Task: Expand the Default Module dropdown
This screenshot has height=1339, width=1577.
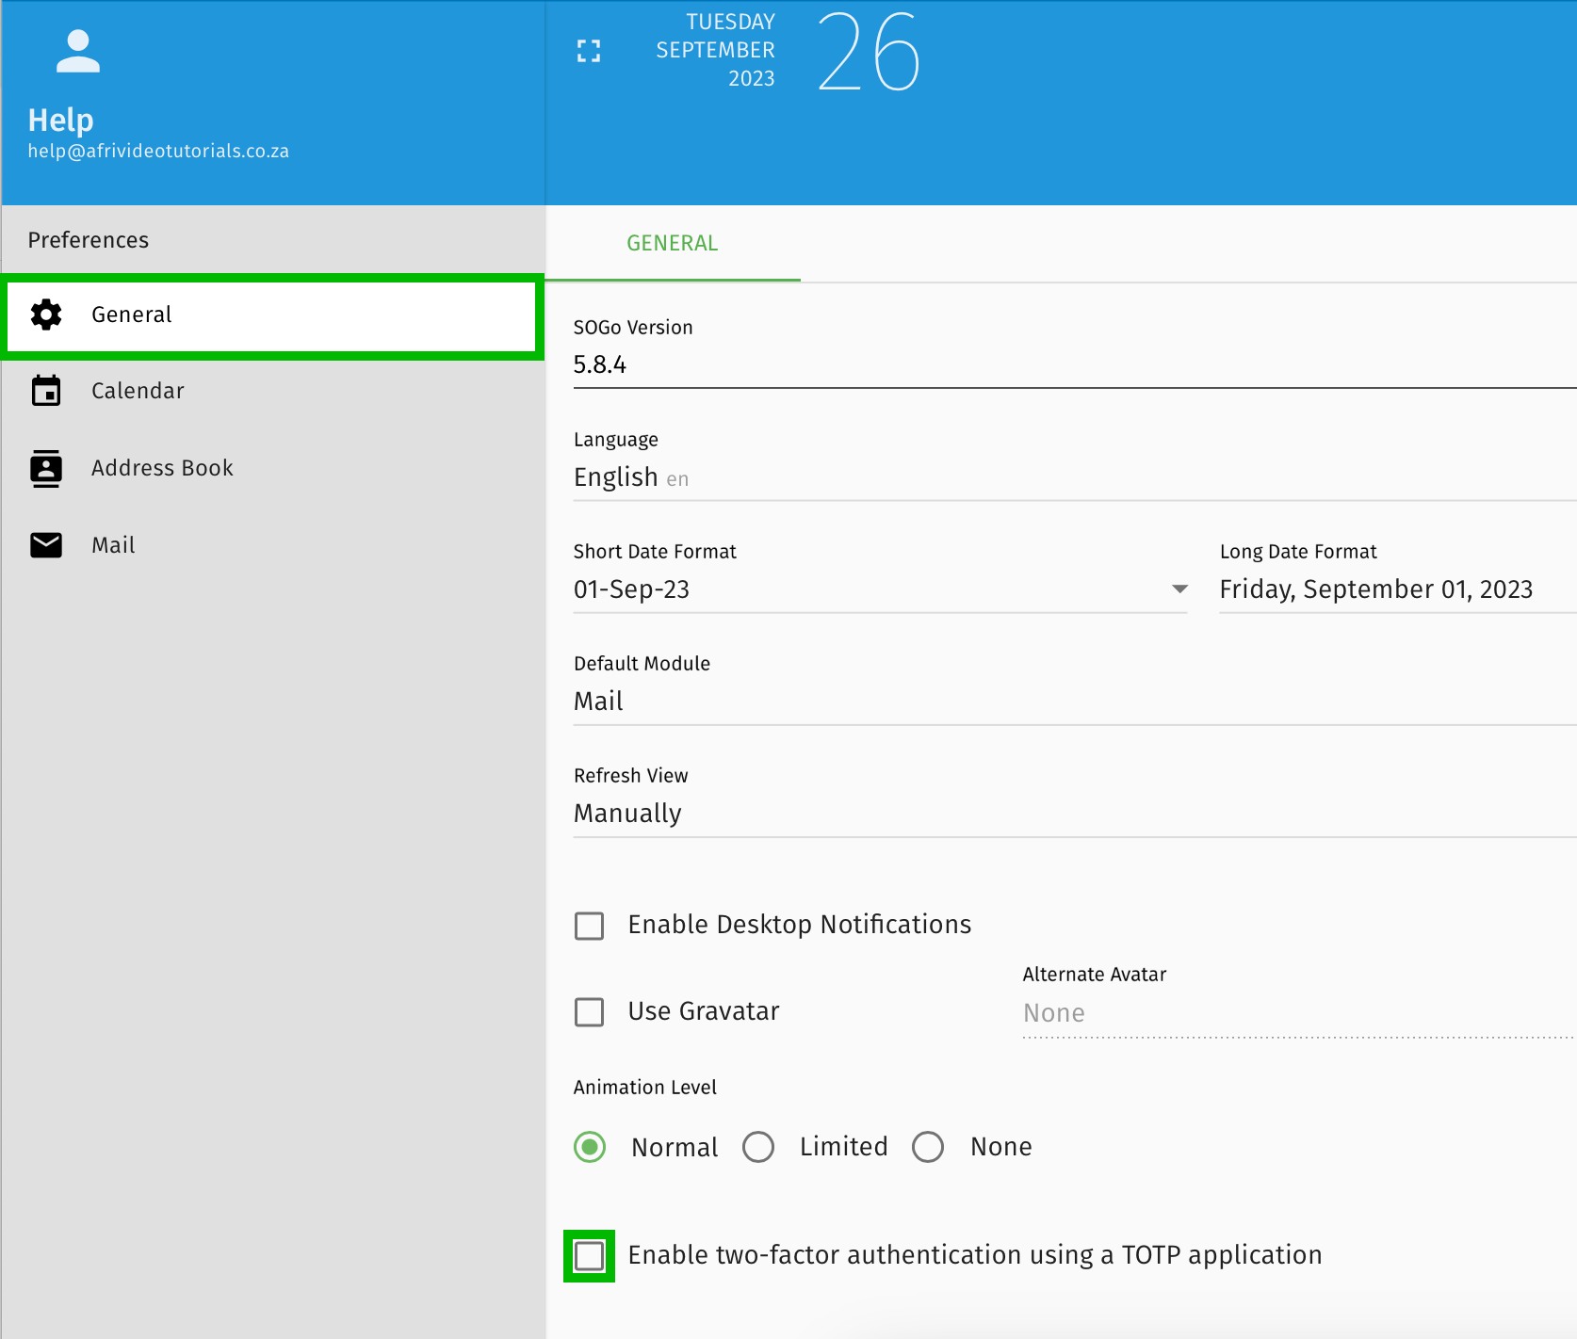Action: coord(1074,702)
